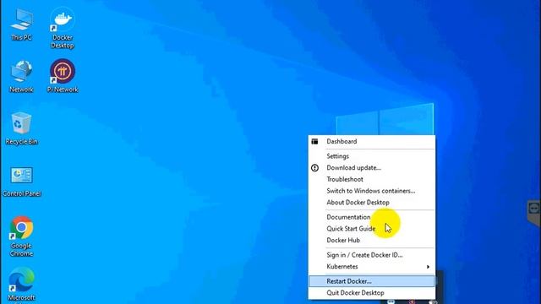Image resolution: width=541 pixels, height=304 pixels.
Task: Select Download update... menu entry
Action: [x=372, y=168]
